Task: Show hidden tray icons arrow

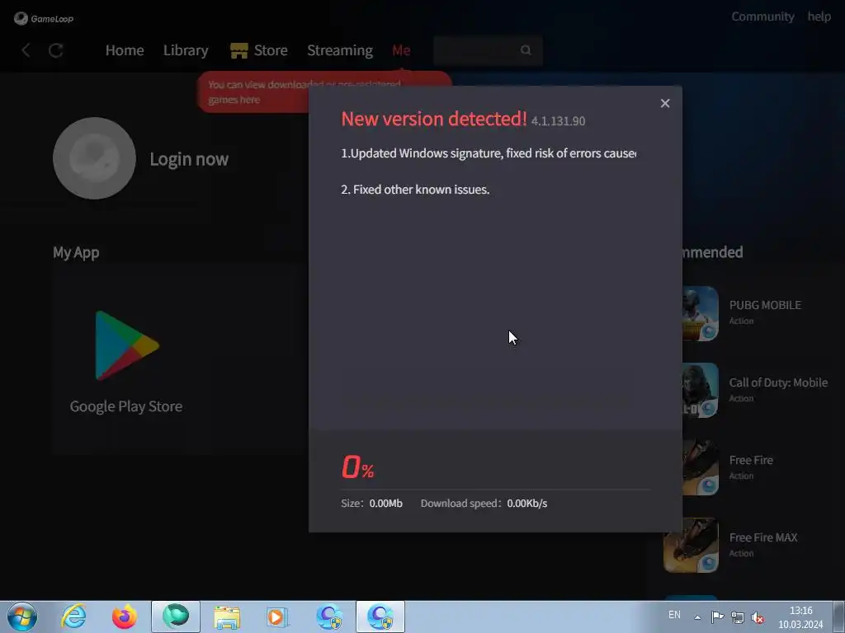Action: point(697,617)
